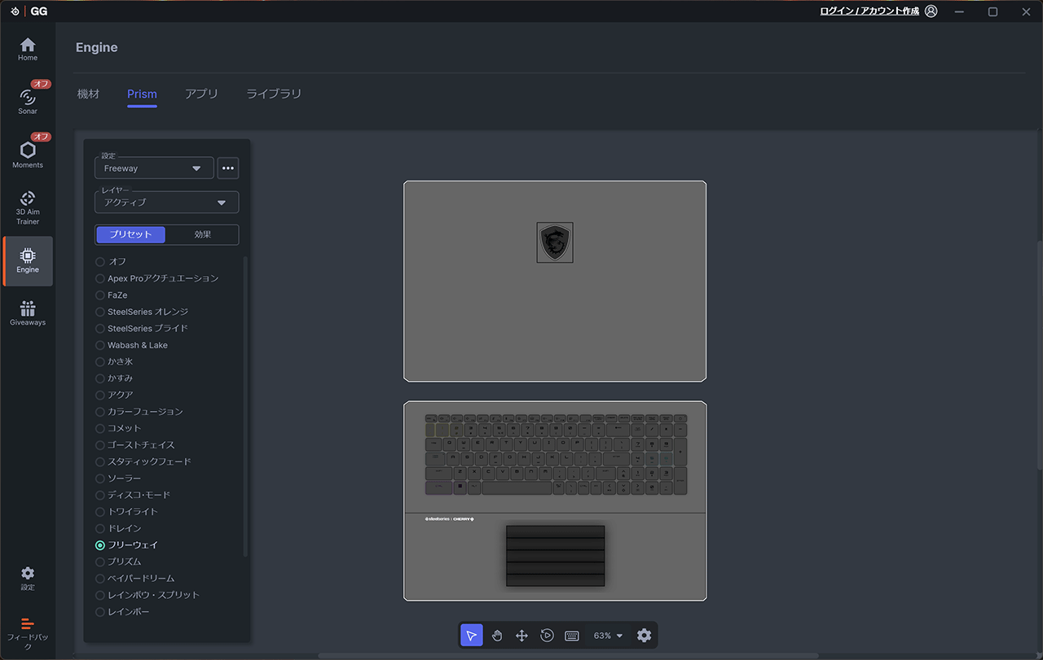
Task: Switch to the 機材 tab
Action: [x=88, y=94]
